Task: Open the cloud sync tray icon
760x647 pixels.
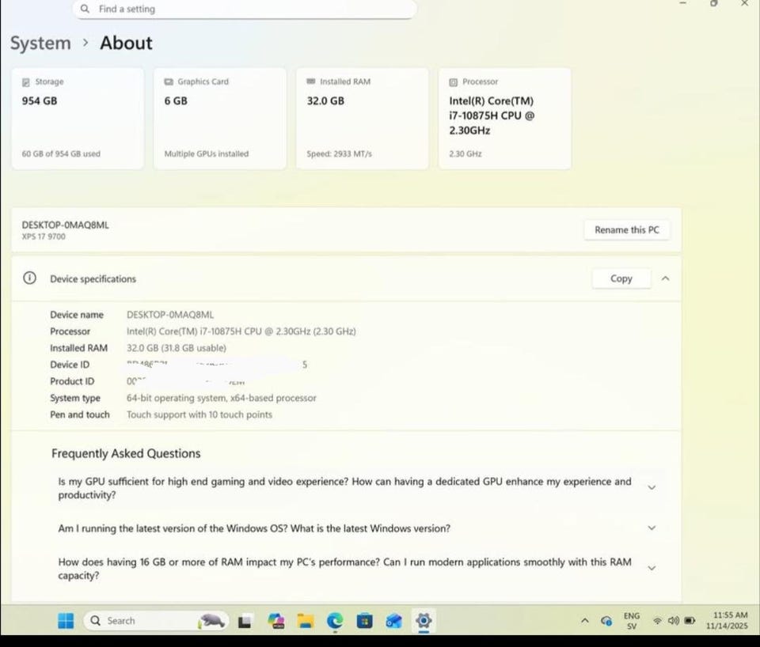Action: coord(606,621)
